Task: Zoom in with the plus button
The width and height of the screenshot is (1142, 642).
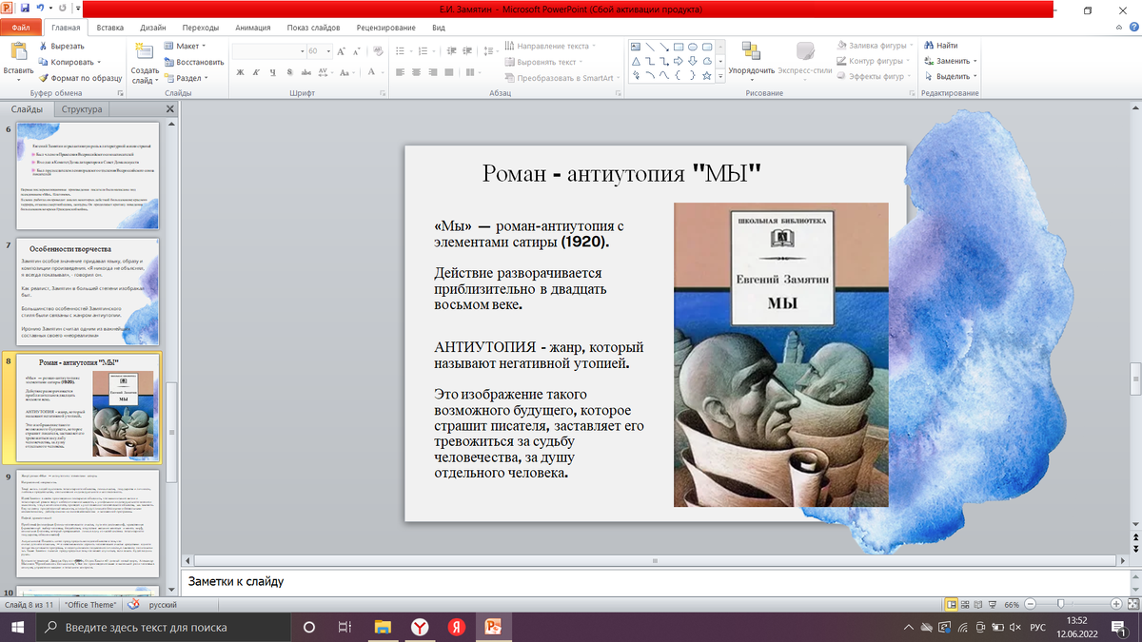Action: [1116, 604]
